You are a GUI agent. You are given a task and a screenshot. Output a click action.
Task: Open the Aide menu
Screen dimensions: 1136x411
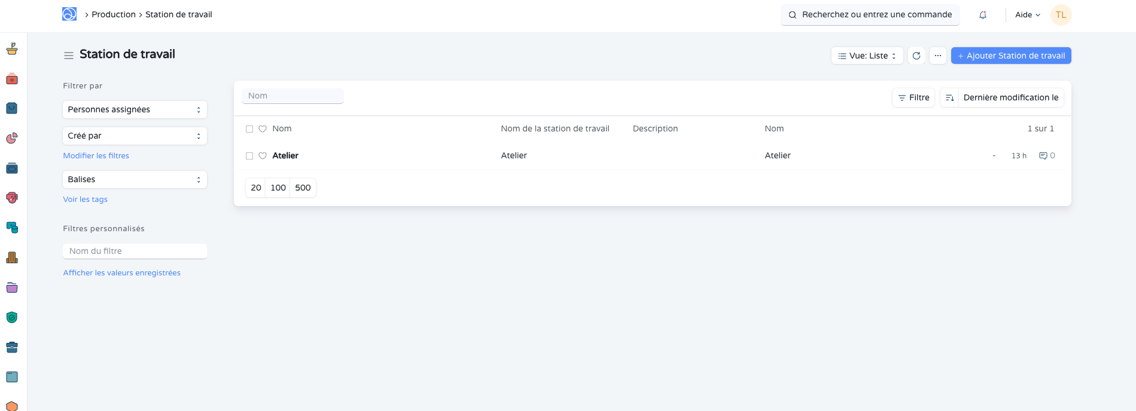(x=1027, y=15)
